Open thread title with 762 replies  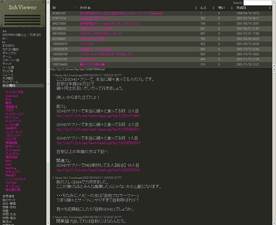click(x=95, y=18)
